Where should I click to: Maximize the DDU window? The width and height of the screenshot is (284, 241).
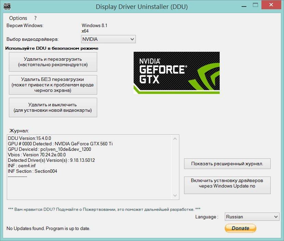(x=255, y=5)
